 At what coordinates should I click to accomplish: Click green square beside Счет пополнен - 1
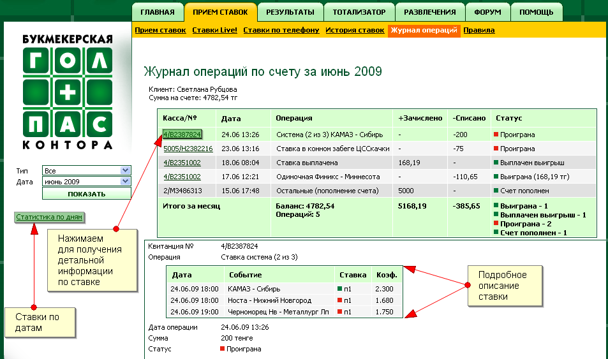496,232
